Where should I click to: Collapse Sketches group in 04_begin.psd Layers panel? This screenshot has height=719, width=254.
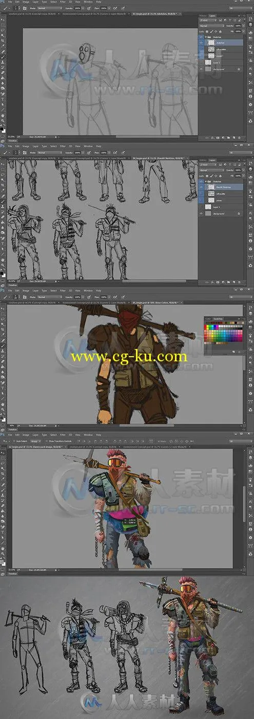(206, 181)
